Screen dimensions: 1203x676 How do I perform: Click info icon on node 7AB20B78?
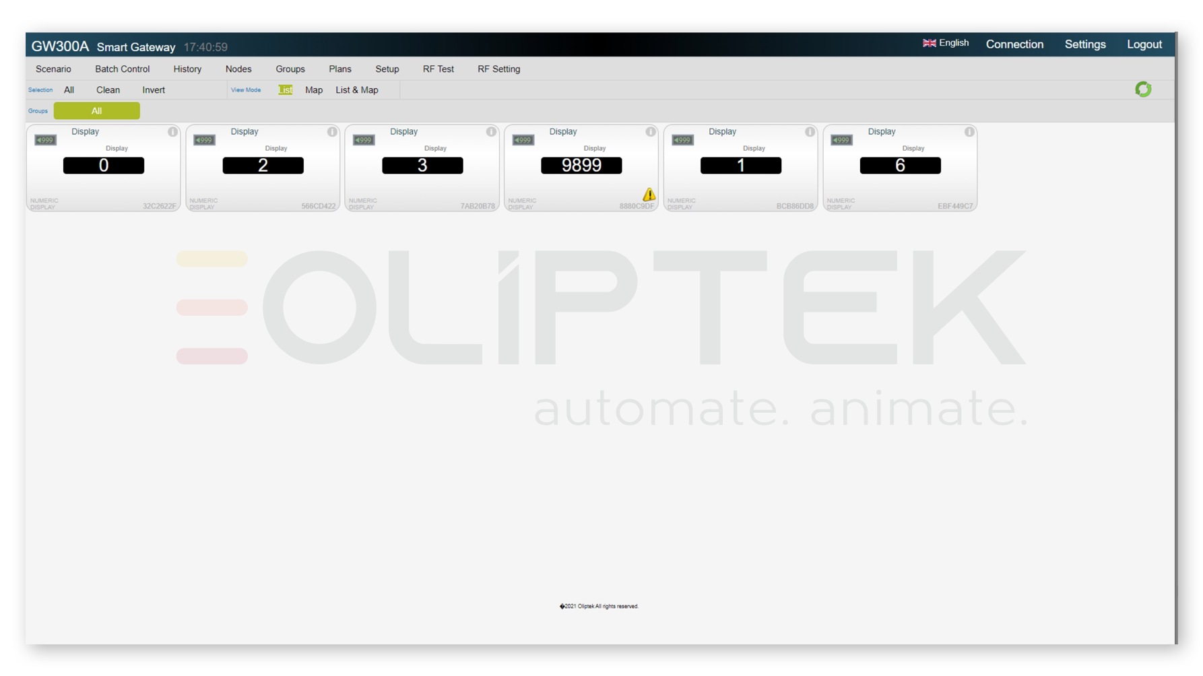[491, 132]
